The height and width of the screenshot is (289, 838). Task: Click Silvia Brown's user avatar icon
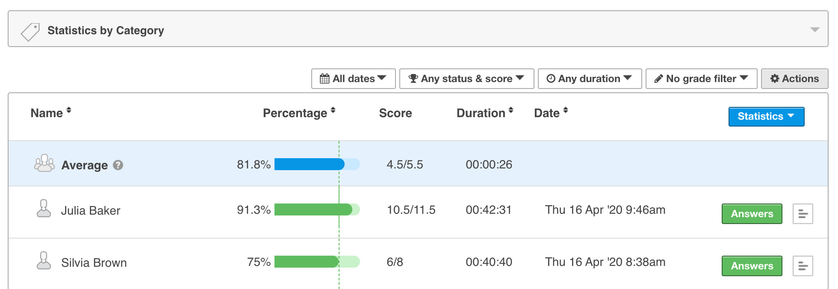[x=44, y=261]
